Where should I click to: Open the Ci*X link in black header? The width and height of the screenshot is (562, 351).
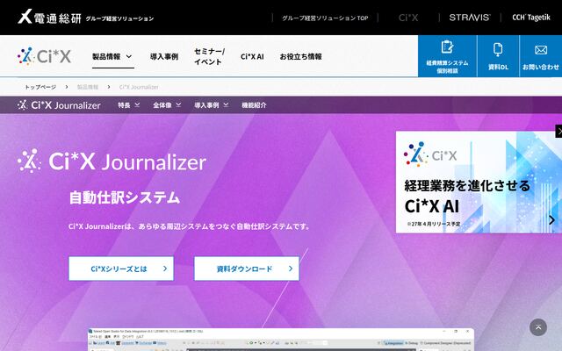pyautogui.click(x=408, y=18)
